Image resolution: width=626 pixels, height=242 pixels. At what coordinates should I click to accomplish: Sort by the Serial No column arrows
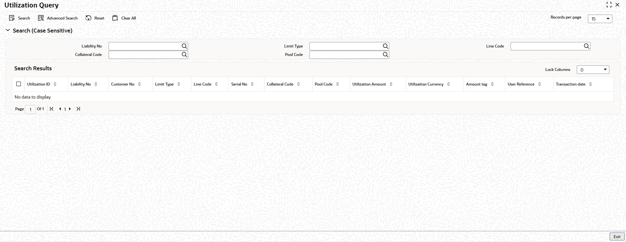[x=252, y=84]
